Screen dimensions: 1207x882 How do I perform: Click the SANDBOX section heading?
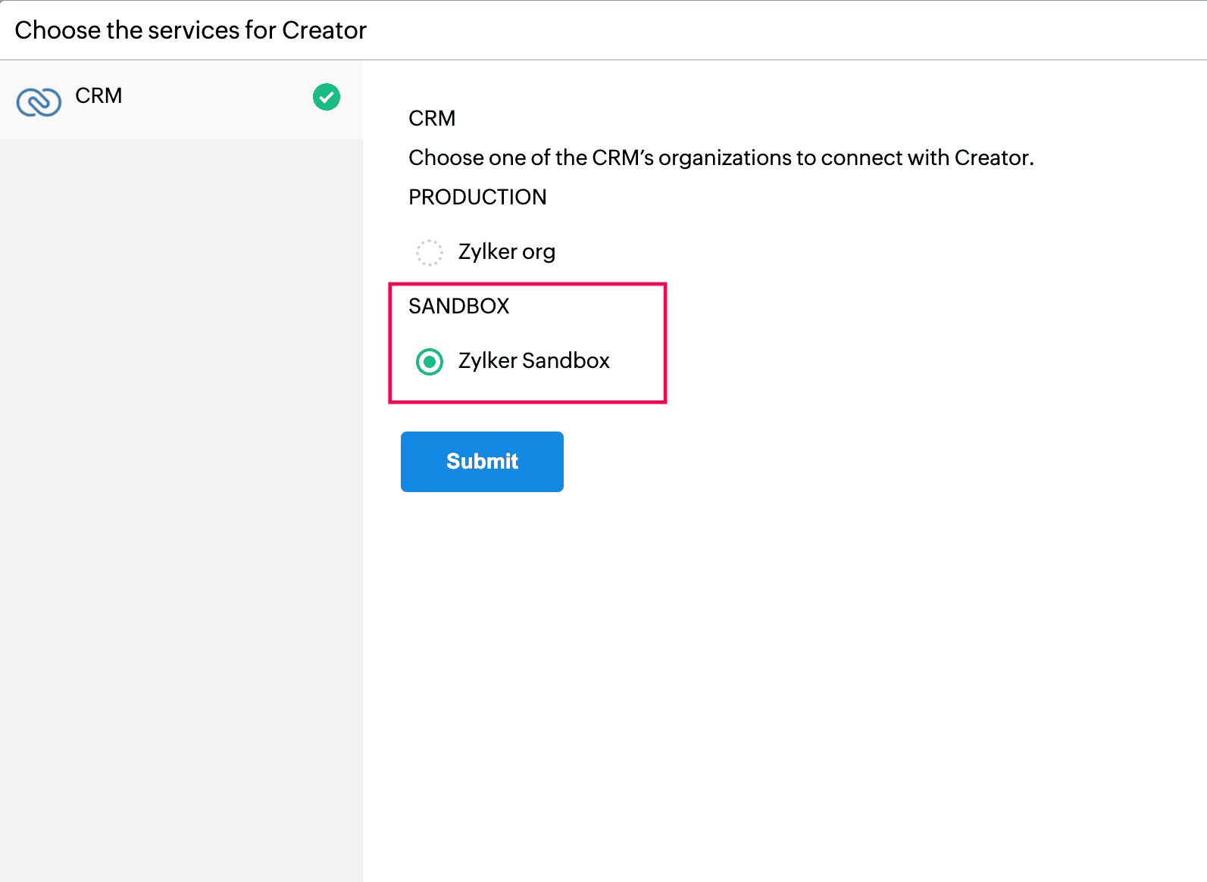pos(458,307)
